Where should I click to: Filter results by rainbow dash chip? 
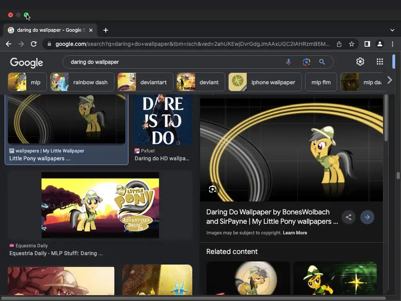click(82, 82)
